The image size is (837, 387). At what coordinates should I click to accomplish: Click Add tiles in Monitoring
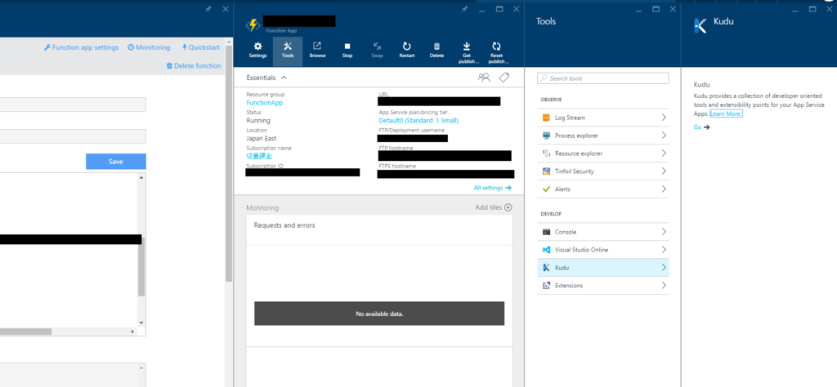coord(494,207)
